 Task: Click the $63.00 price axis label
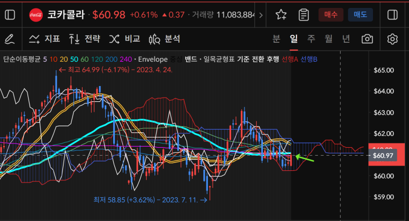pos(384,112)
